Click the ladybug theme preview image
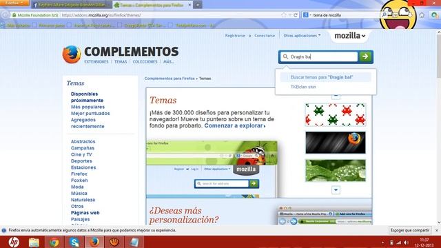The image size is (441, 248). [x=212, y=169]
